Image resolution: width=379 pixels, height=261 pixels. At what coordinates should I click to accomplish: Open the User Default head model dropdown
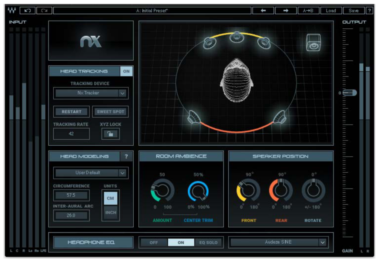91,173
